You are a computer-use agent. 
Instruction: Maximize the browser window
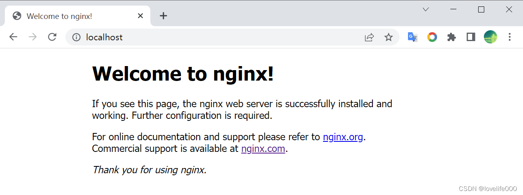(x=481, y=10)
